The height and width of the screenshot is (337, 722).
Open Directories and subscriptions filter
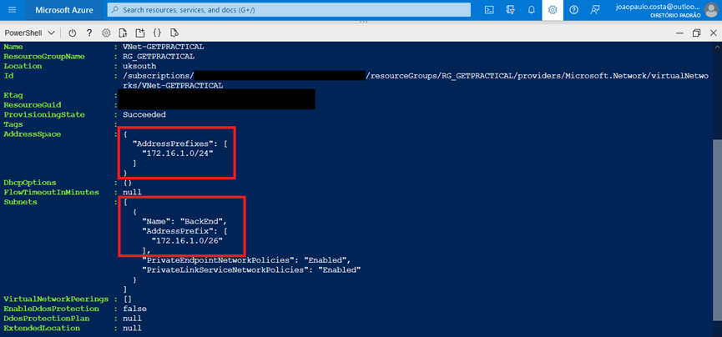click(509, 10)
